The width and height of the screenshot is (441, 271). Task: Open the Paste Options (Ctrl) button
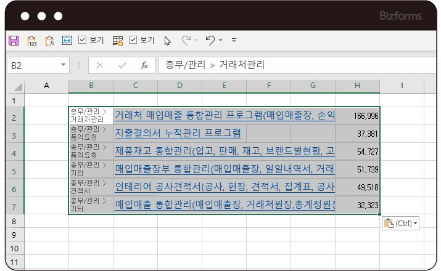click(x=400, y=224)
